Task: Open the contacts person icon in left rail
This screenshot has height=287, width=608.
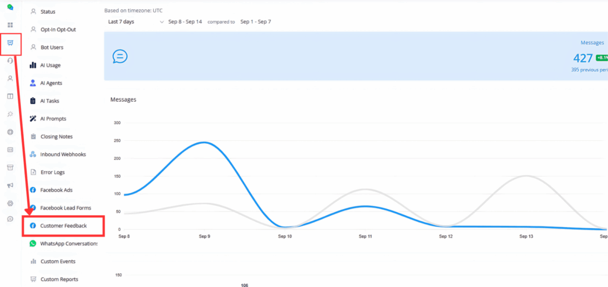Action: 10,78
